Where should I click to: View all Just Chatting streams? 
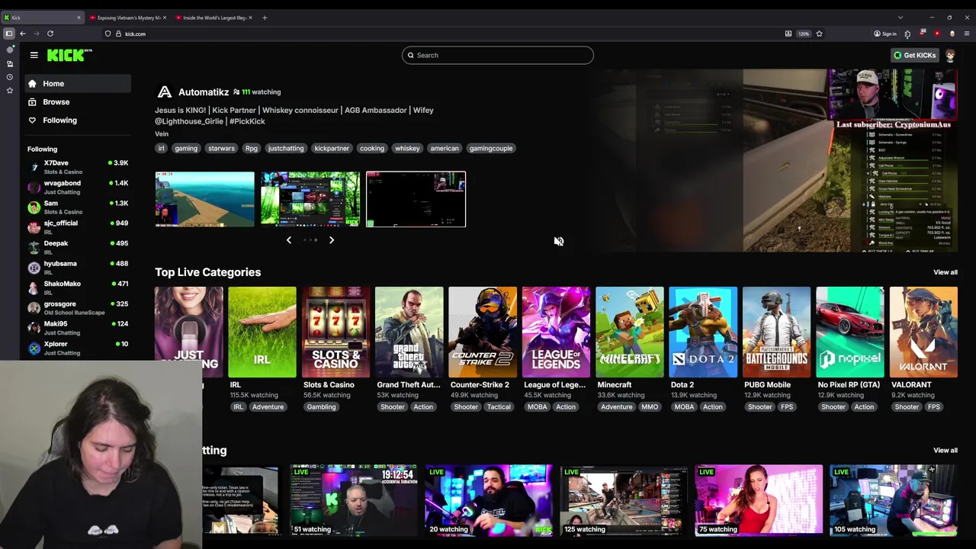(x=945, y=451)
